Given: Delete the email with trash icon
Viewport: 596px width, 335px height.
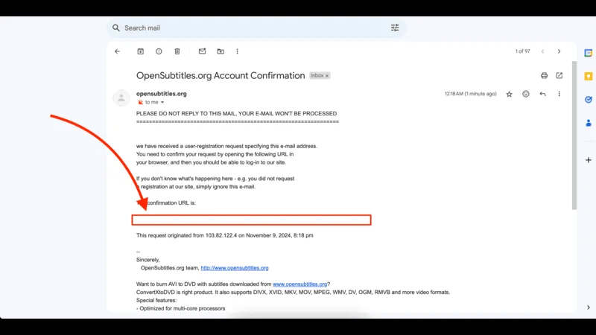Looking at the screenshot, I should click(177, 51).
